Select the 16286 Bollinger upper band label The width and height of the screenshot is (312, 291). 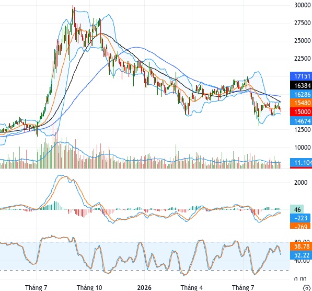click(x=301, y=94)
